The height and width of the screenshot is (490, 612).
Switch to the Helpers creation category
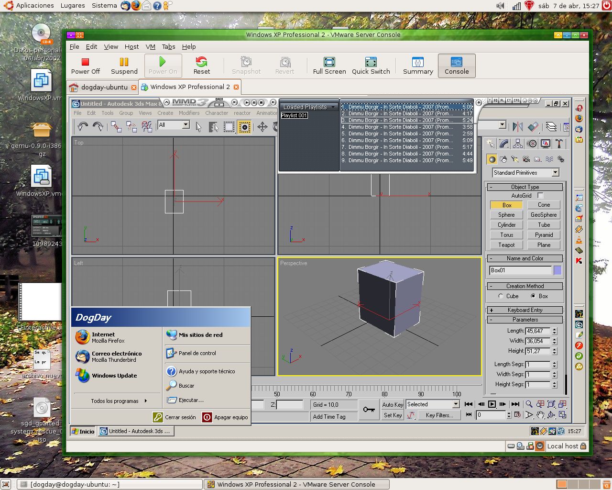tap(538, 159)
